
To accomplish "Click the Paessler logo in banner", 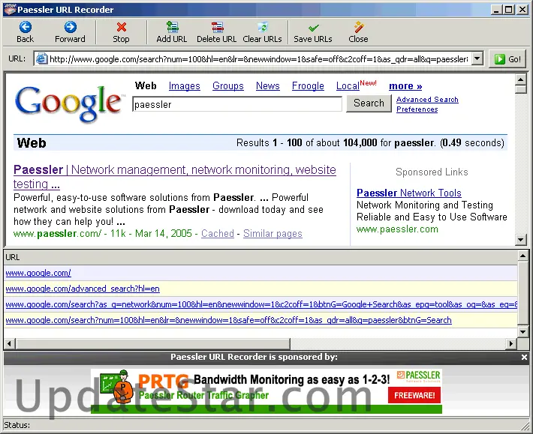I will pyautogui.click(x=418, y=376).
